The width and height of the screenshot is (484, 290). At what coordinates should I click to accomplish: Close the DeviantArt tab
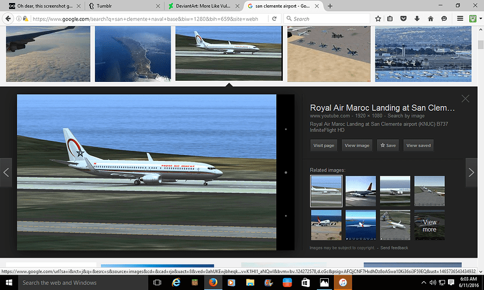tap(237, 6)
